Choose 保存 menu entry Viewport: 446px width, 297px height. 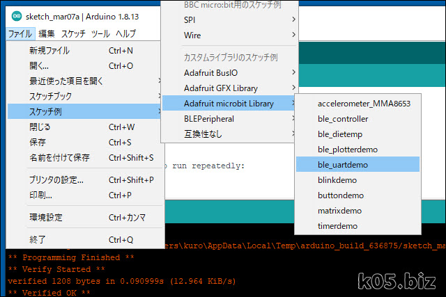coord(84,143)
